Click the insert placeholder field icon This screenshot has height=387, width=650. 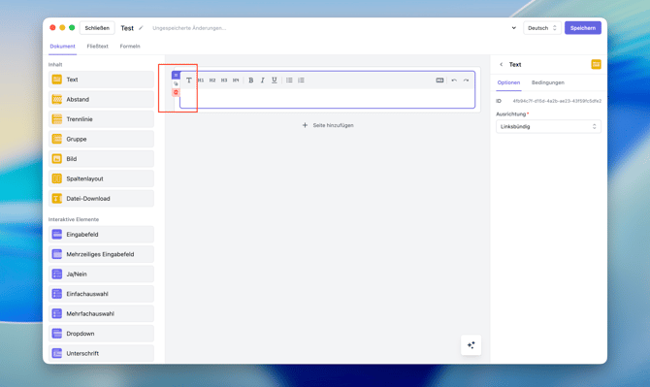click(439, 81)
